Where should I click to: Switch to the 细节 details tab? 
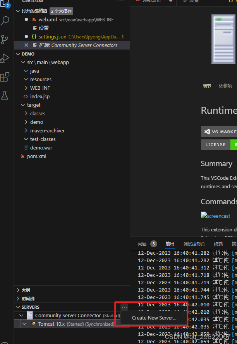tap(207, 86)
